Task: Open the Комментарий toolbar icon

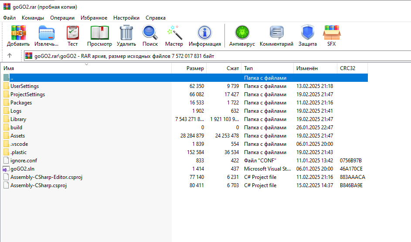Action: (276, 33)
